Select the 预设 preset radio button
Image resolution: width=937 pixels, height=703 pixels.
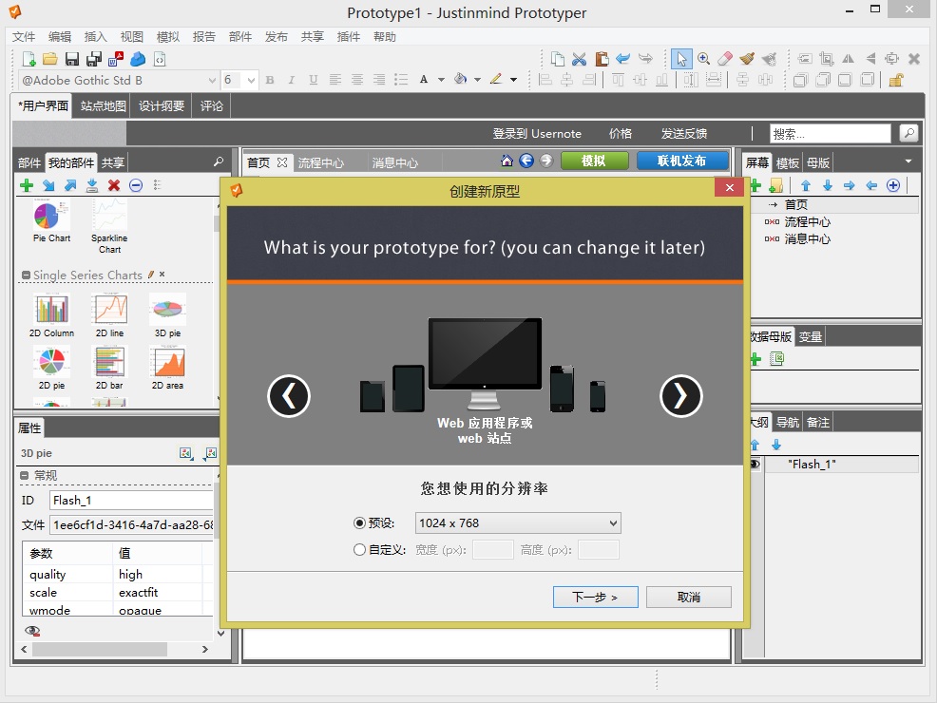[x=359, y=523]
